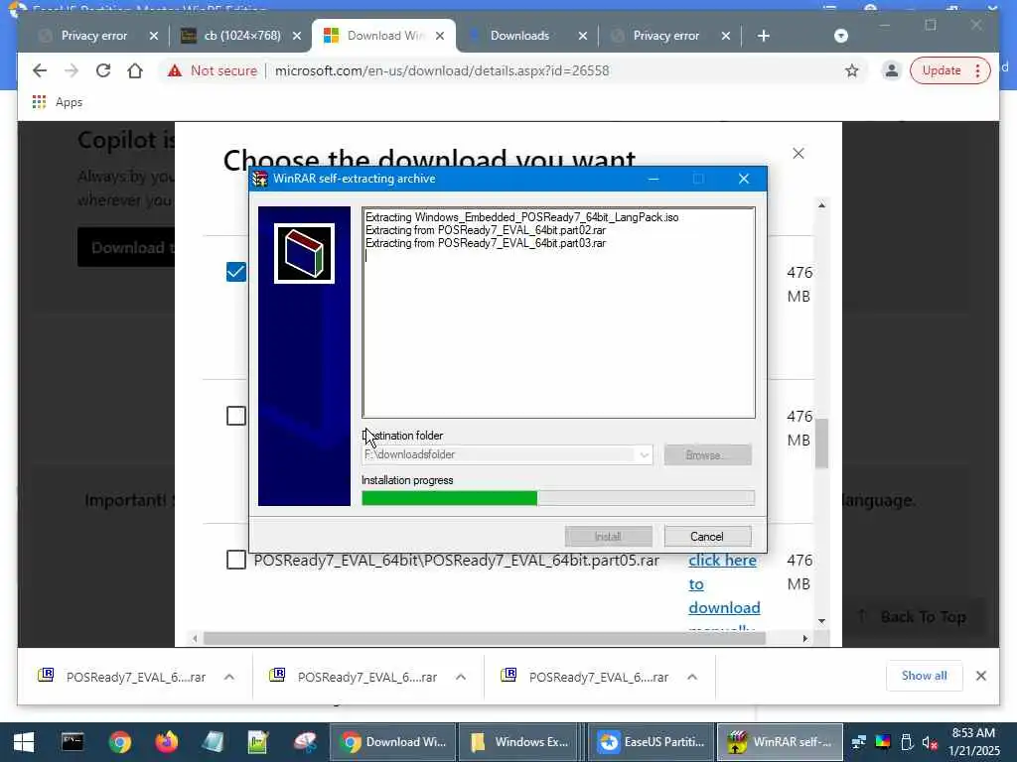Click the USB safely remove tray icon
This screenshot has height=762, width=1017.
pyautogui.click(x=907, y=742)
